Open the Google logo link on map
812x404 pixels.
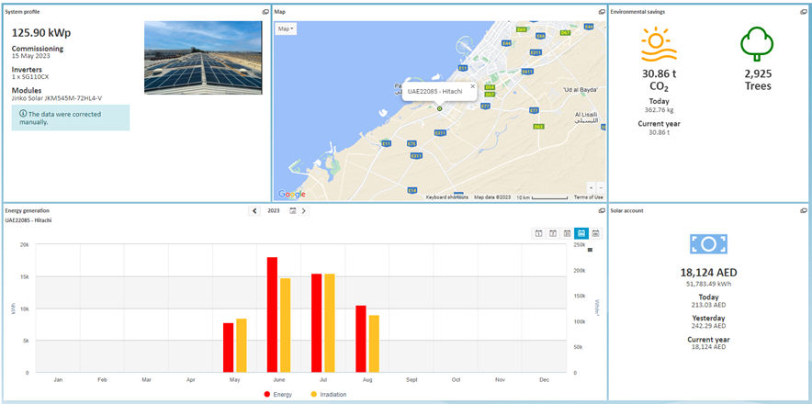tap(292, 195)
